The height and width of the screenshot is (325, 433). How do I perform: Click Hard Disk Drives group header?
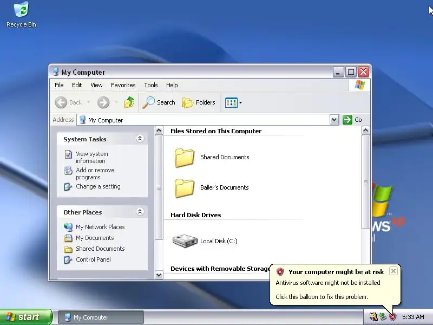[196, 215]
